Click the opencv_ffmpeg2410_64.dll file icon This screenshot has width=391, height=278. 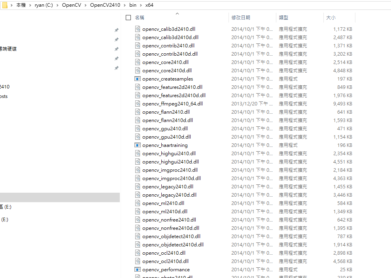pos(138,103)
